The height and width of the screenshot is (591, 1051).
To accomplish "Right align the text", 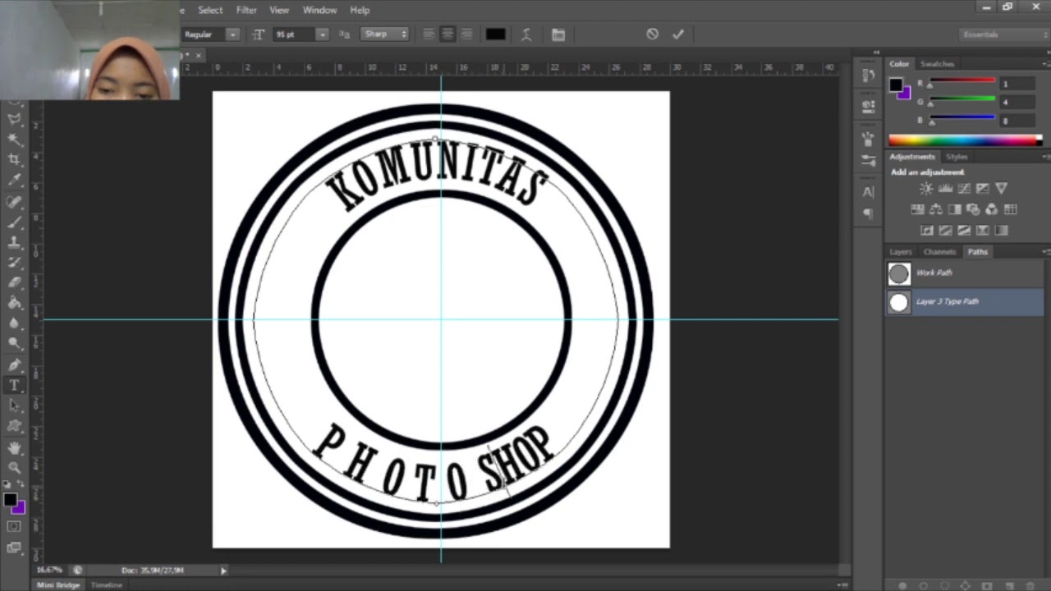I will coord(466,34).
